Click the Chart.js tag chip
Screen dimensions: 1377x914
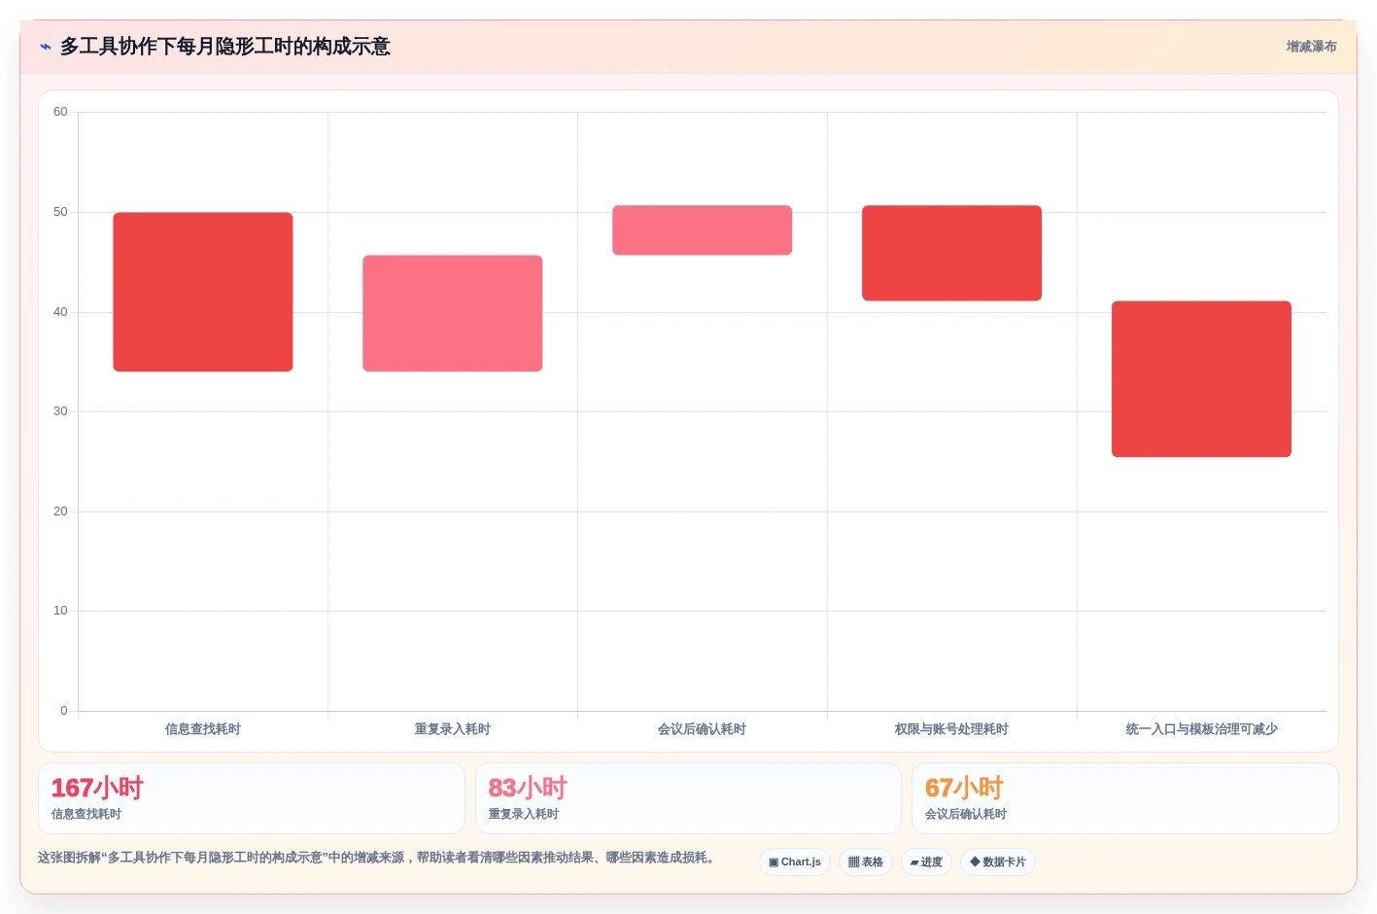pyautogui.click(x=795, y=862)
